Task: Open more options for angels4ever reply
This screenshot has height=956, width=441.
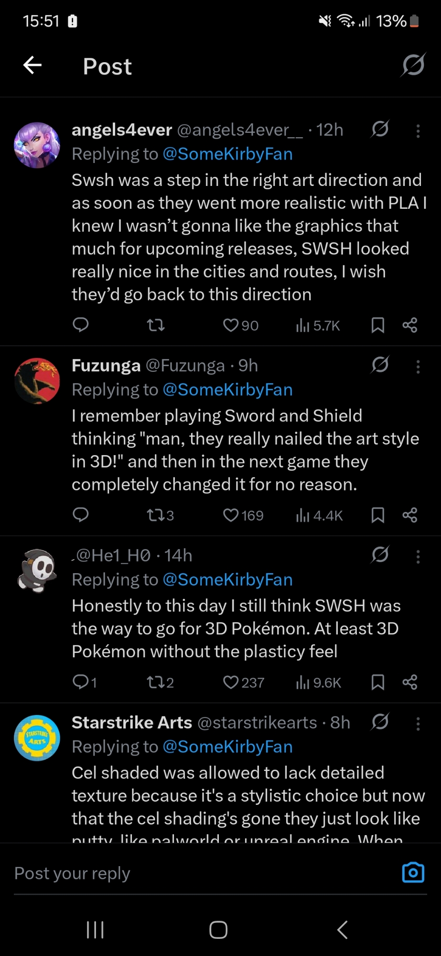Action: click(x=418, y=131)
